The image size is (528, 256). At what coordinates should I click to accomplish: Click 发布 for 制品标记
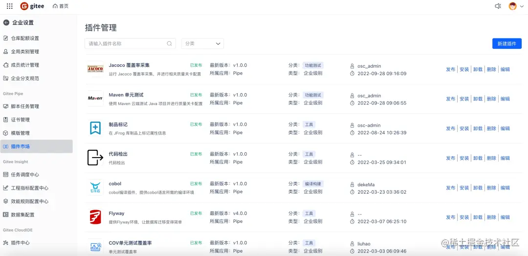(x=451, y=128)
